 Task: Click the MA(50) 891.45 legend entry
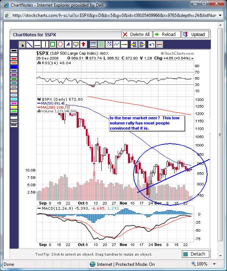pyautogui.click(x=51, y=103)
